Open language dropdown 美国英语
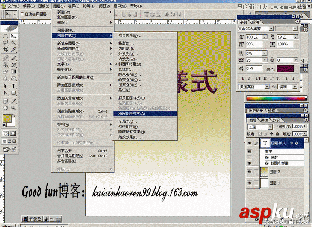Viewport: 312px width, 227px height. (267, 87)
